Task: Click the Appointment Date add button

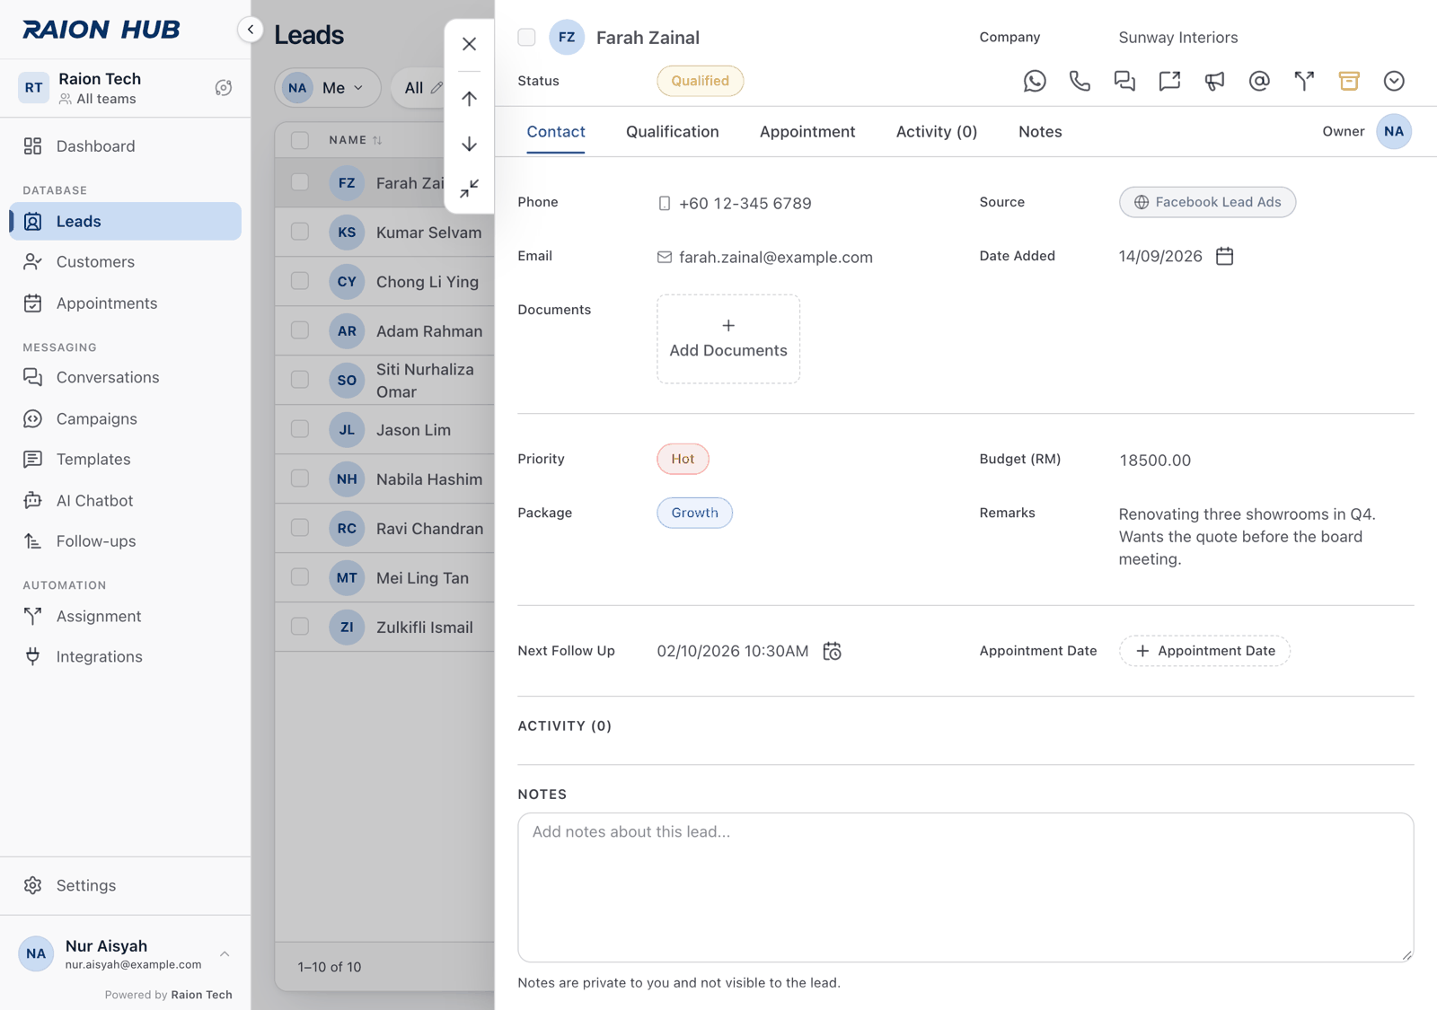Action: click(1204, 651)
